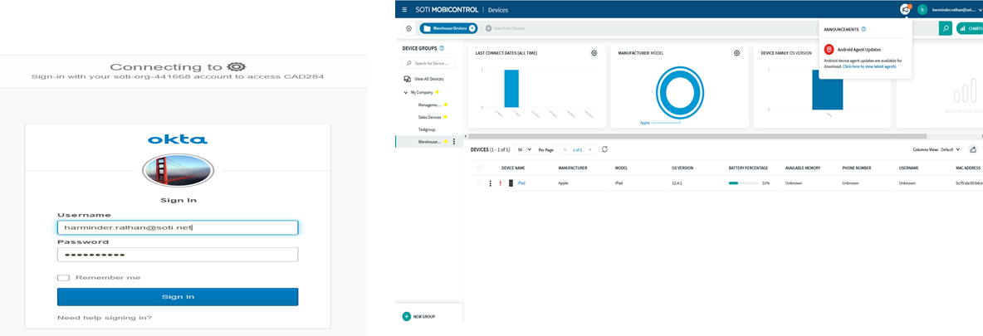Click the export icon beside Columns View
This screenshot has height=336, width=983.
(972, 149)
